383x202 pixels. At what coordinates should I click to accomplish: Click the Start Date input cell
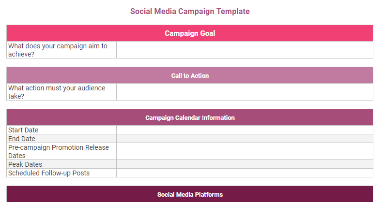[245, 130]
